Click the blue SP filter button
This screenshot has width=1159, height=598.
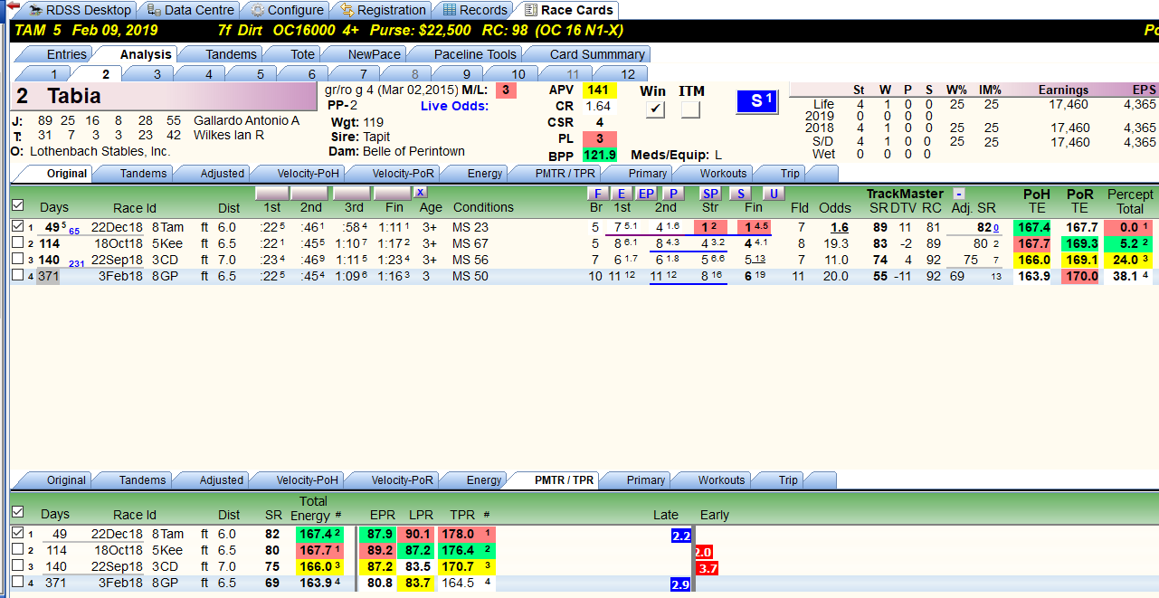point(710,194)
